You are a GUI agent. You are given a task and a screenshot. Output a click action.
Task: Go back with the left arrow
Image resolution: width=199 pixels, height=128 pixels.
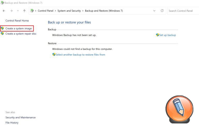point(4,11)
